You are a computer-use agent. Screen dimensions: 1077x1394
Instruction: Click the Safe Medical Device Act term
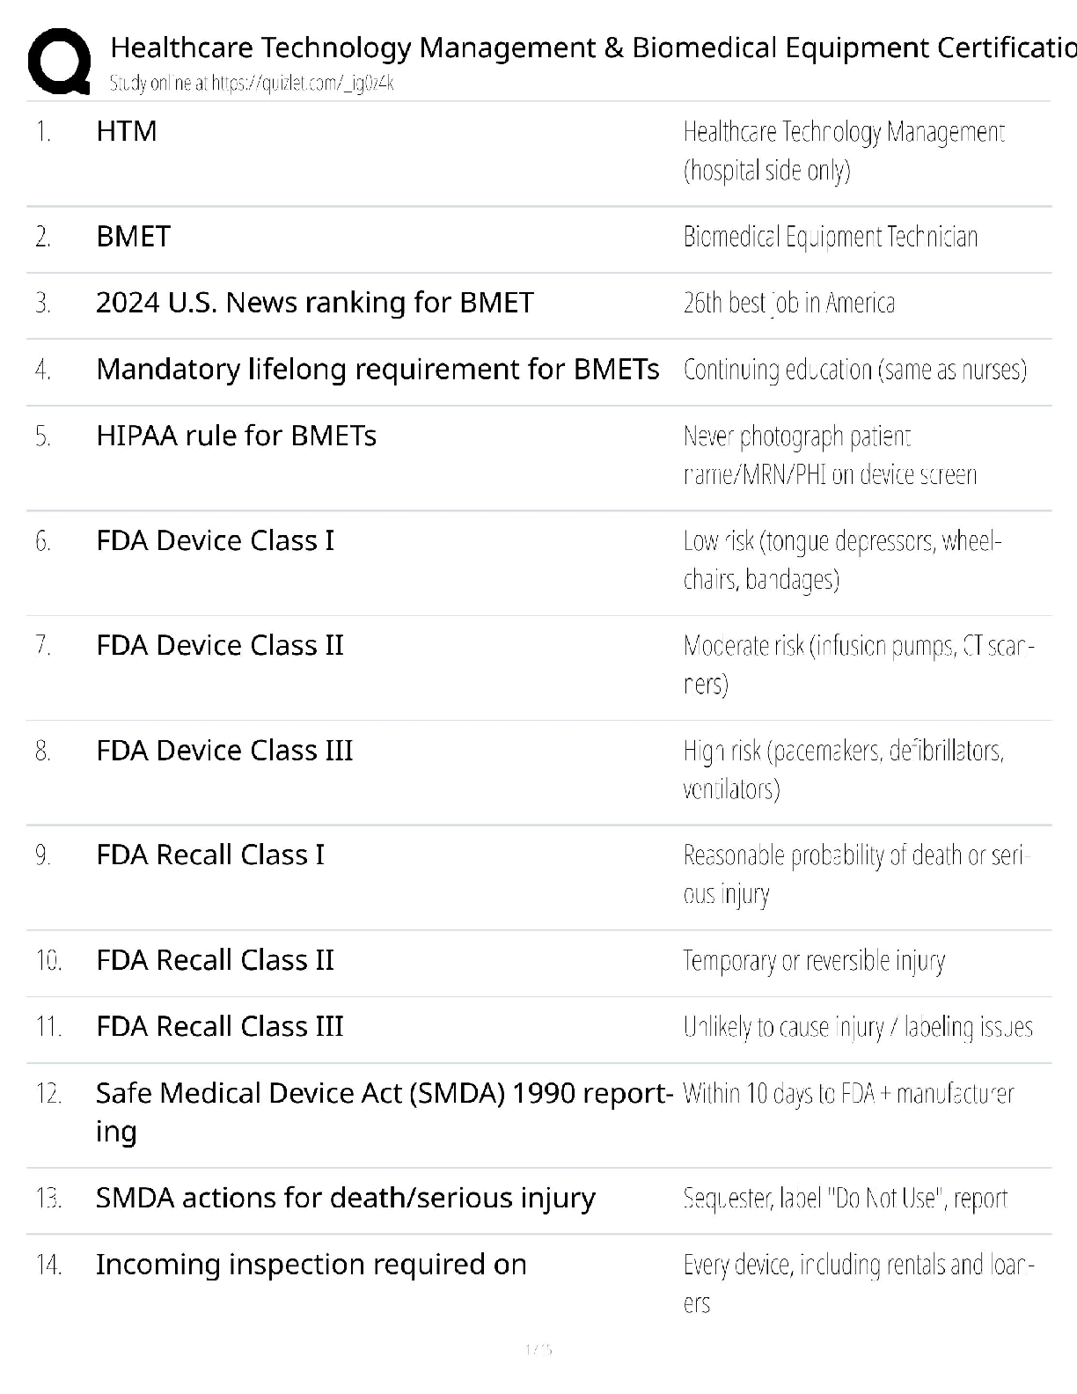pos(385,1112)
